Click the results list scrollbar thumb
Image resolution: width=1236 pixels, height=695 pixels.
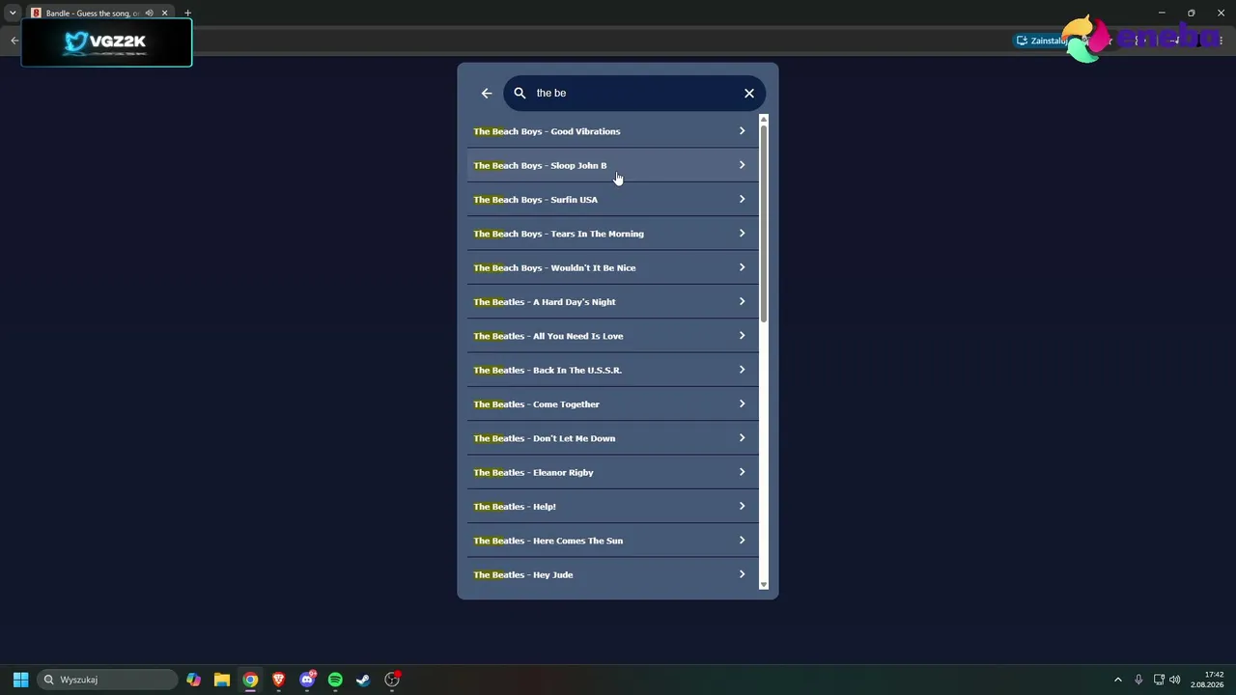[x=764, y=224]
